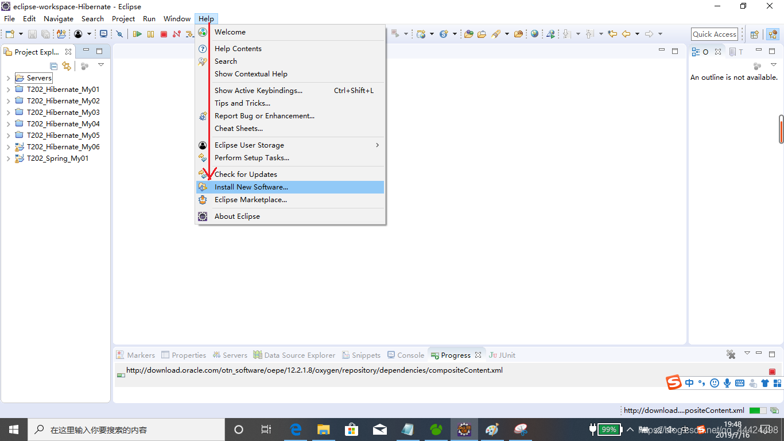Open Project Explorer View Menu triangle
Viewport: 784px width, 441px height.
click(x=101, y=65)
